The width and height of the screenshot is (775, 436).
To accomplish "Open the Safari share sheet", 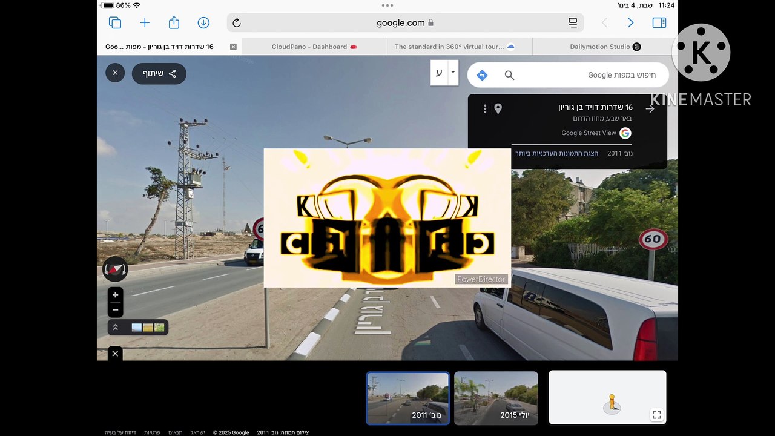I will pos(174,22).
